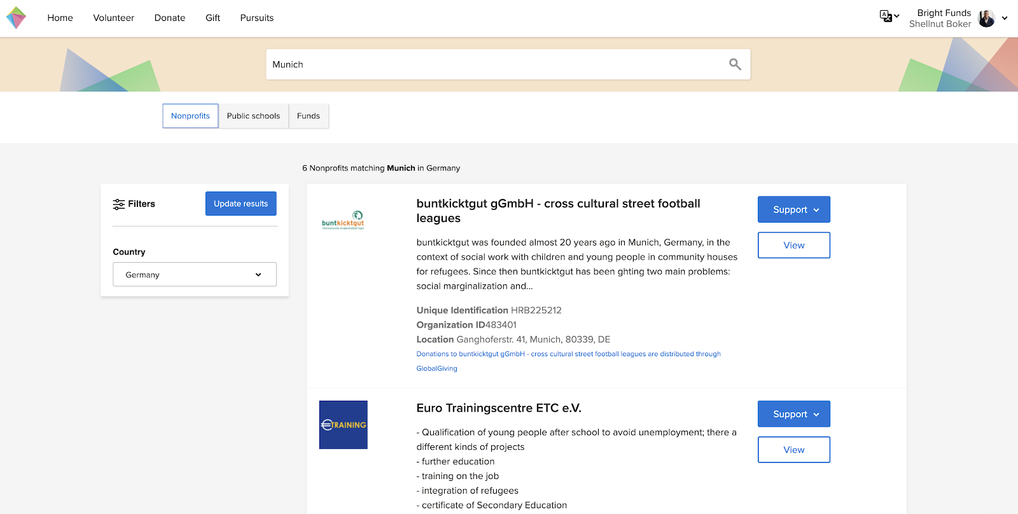Click the magnifying glass search icon
The width and height of the screenshot is (1018, 514).
tap(735, 64)
